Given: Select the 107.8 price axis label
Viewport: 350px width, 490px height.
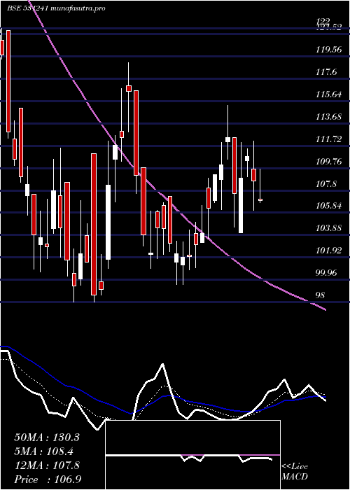Looking at the screenshot, I should coord(326,183).
